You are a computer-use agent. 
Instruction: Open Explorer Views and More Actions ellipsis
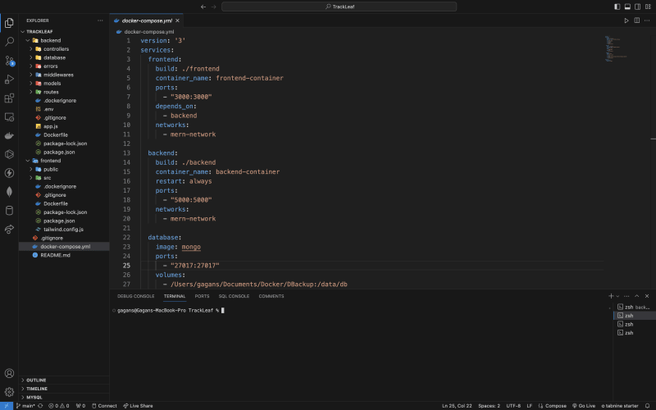point(100,20)
